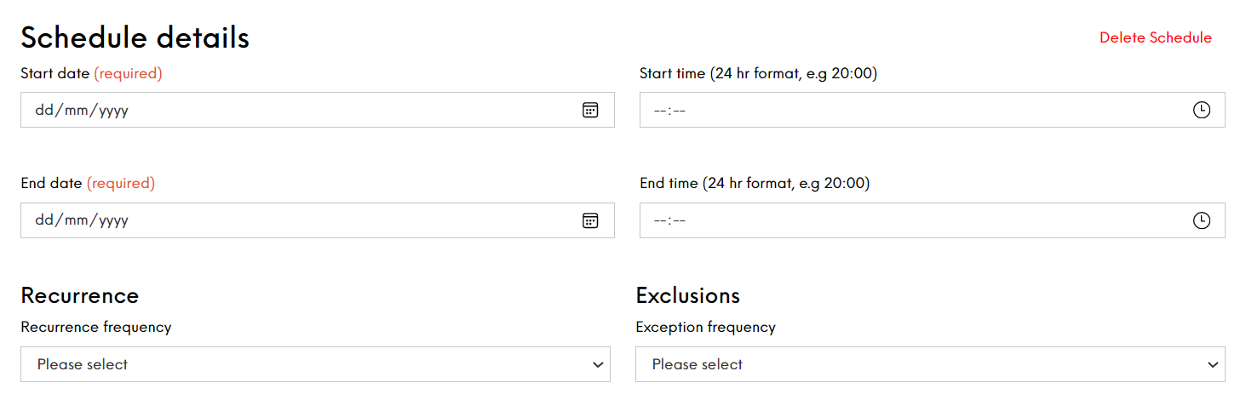Open the Start date calendar picker icon

pos(590,110)
